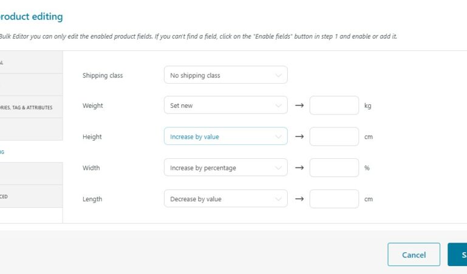Image resolution: width=467 pixels, height=274 pixels.
Task: Open the bottom sidebar tab ending in 'CED'
Action: pyautogui.click(x=31, y=196)
